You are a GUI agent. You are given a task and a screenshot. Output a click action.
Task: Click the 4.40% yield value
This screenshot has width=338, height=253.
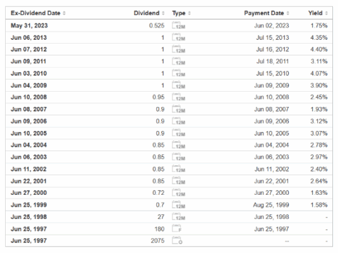coord(319,49)
